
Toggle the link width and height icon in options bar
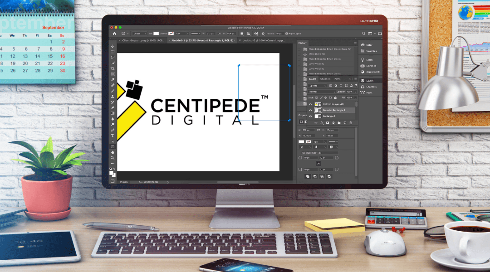(x=219, y=34)
